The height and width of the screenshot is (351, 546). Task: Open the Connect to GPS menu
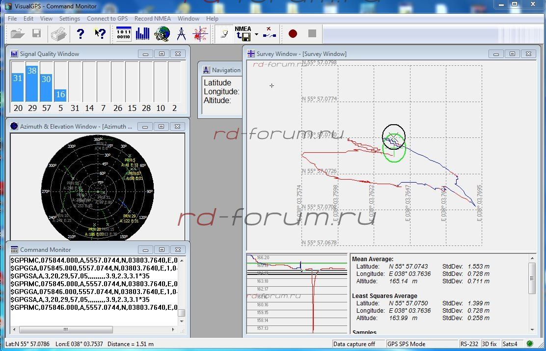click(107, 19)
